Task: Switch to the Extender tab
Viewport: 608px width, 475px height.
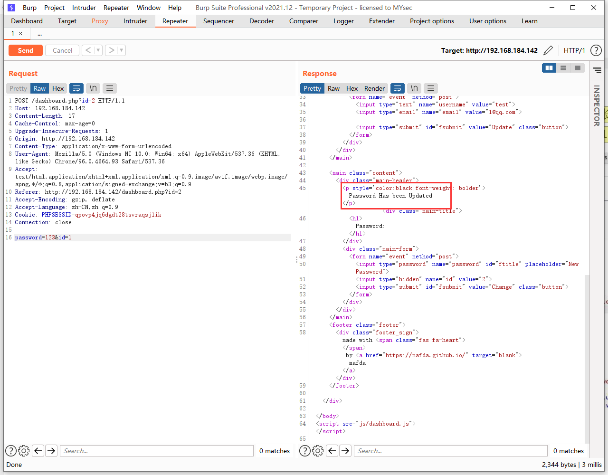Action: pyautogui.click(x=382, y=21)
